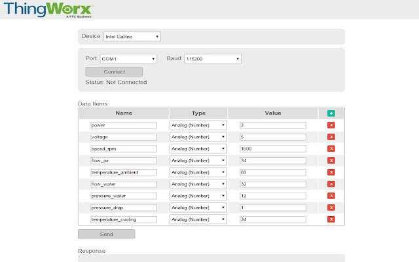Focus the pressure_water name field
The width and height of the screenshot is (419, 262).
point(124,196)
